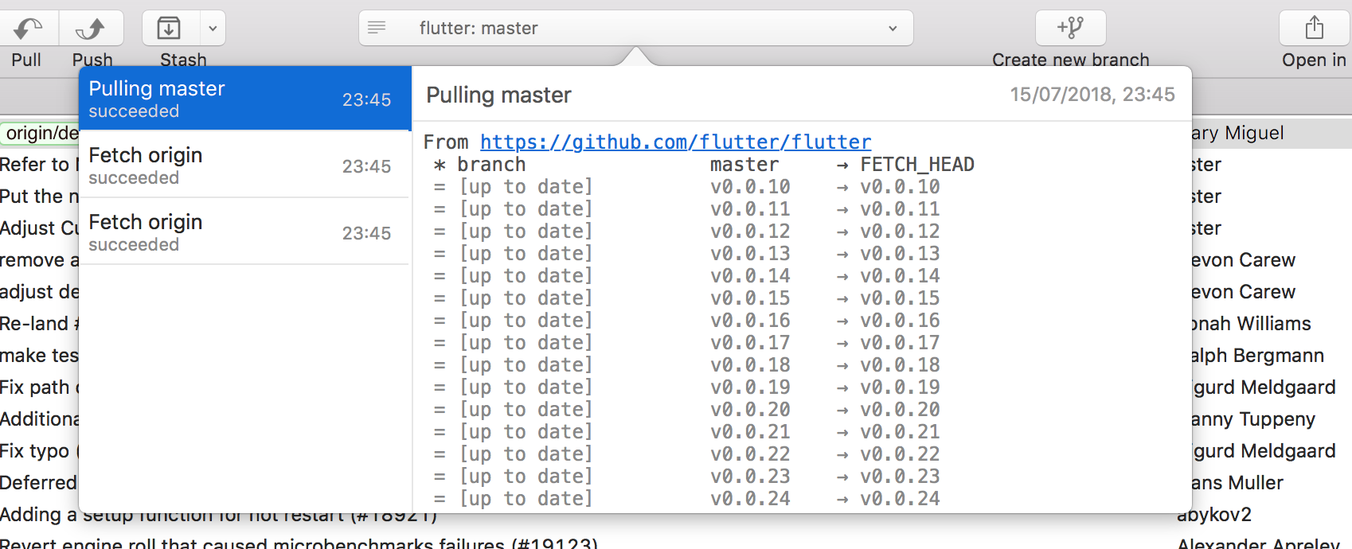Click the Push toolbar icon
Screen dimensions: 1352x549
click(92, 29)
